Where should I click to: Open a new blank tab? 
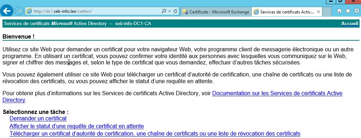click(327, 12)
